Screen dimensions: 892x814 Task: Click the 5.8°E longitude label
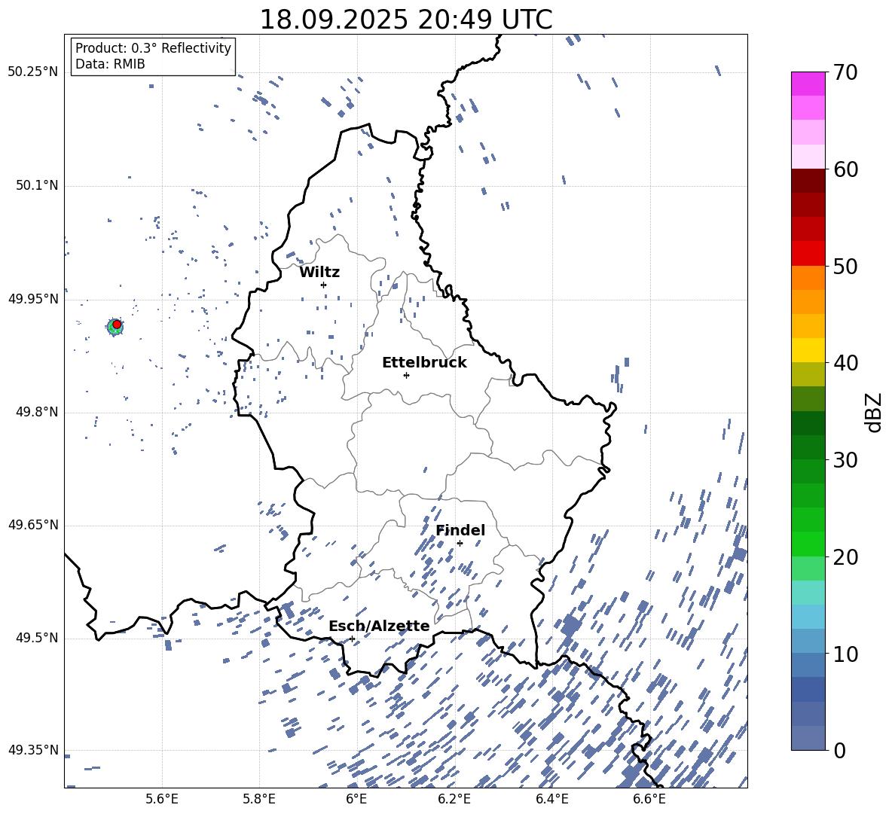[259, 799]
